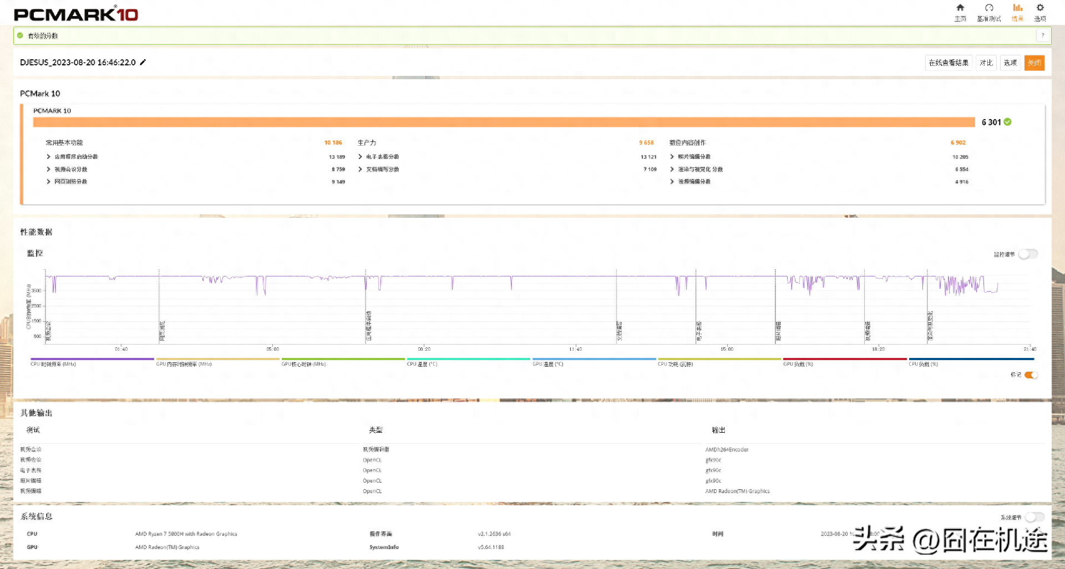This screenshot has height=569, width=1065.
Task: Click the green checkmark next to 6 301
Action: (x=1007, y=122)
